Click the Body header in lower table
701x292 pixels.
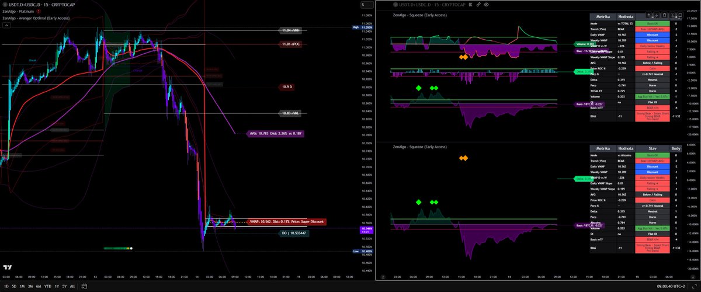coord(675,149)
